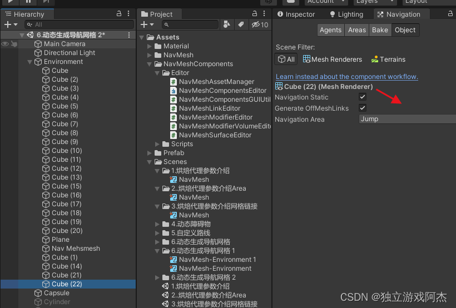Click the NavMesh asset icon under 2..烘焙代理参数介绍Area
456x308 pixels.
[174, 197]
